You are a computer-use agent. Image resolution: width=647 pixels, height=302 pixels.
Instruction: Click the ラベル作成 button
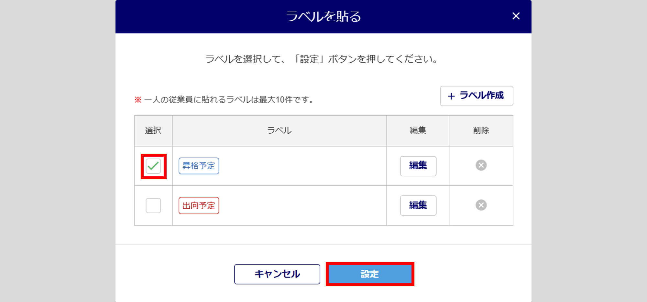coord(476,96)
